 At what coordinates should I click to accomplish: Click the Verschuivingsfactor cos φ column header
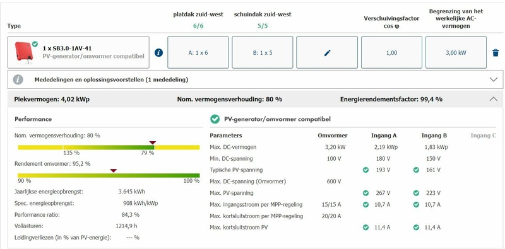(391, 22)
